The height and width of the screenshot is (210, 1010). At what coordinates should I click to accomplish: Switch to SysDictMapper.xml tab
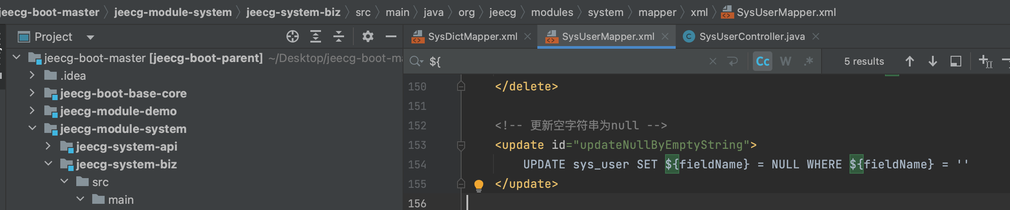click(x=473, y=36)
